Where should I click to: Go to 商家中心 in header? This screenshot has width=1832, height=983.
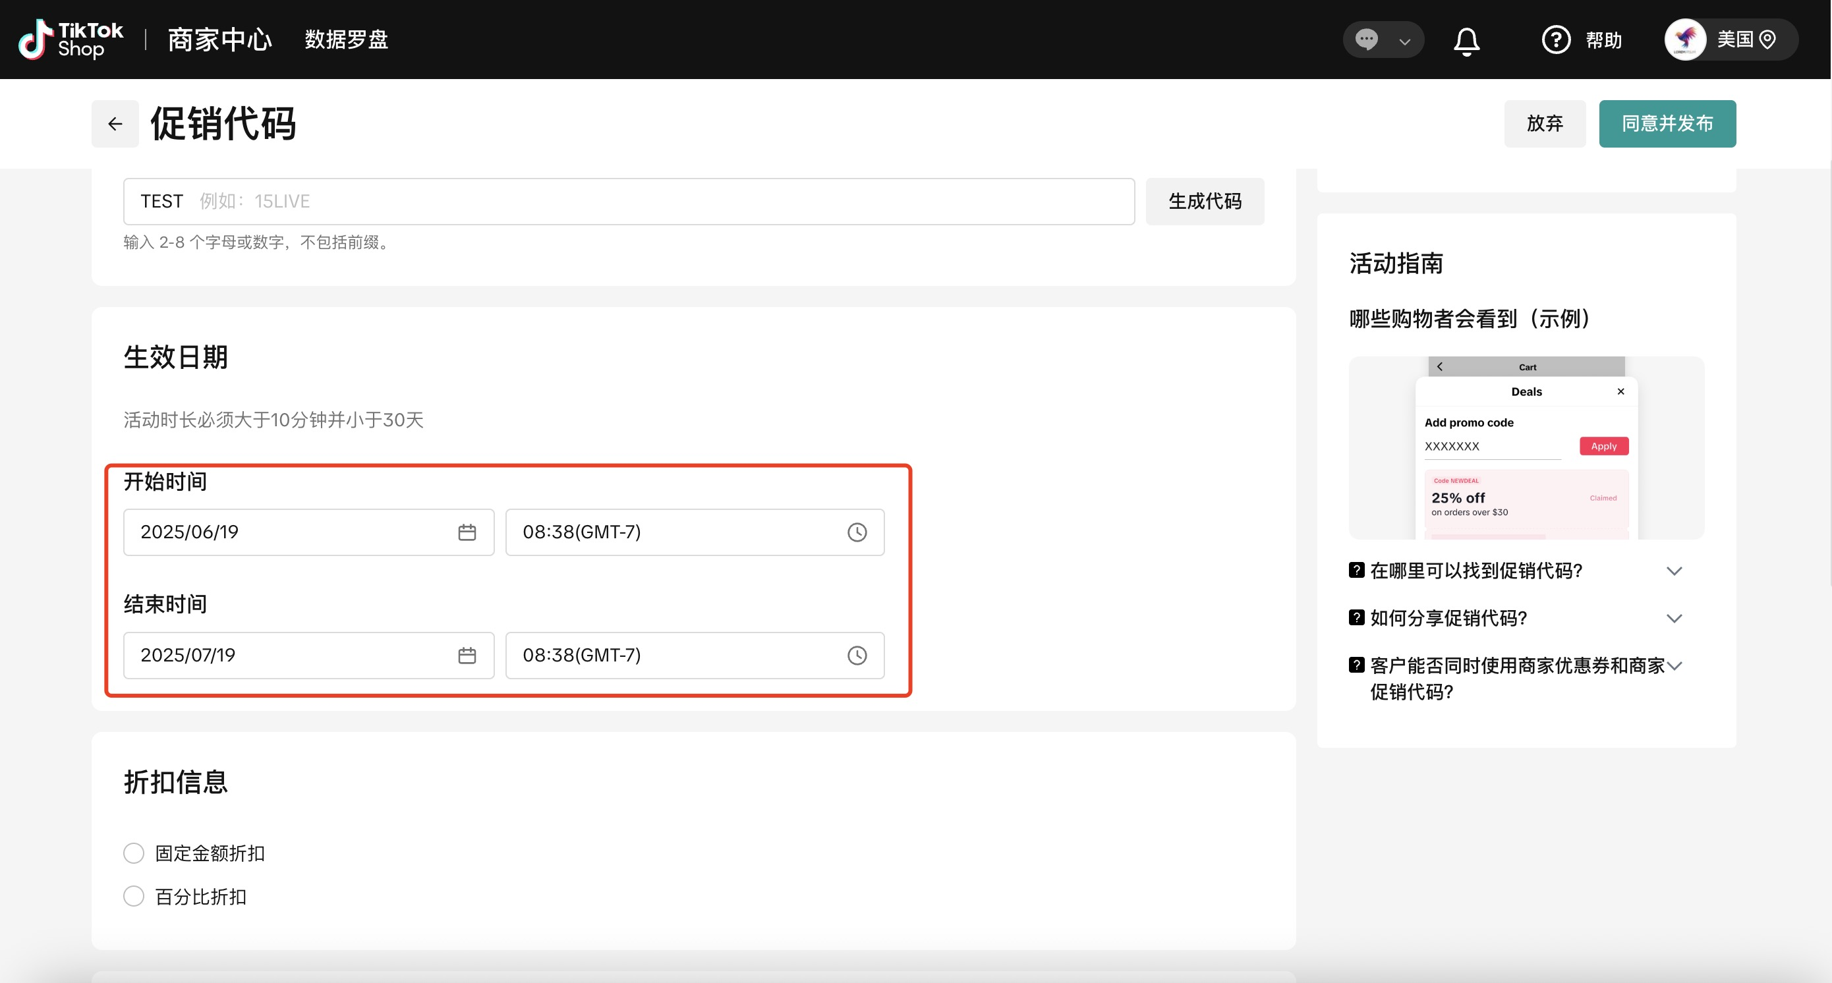coord(219,40)
